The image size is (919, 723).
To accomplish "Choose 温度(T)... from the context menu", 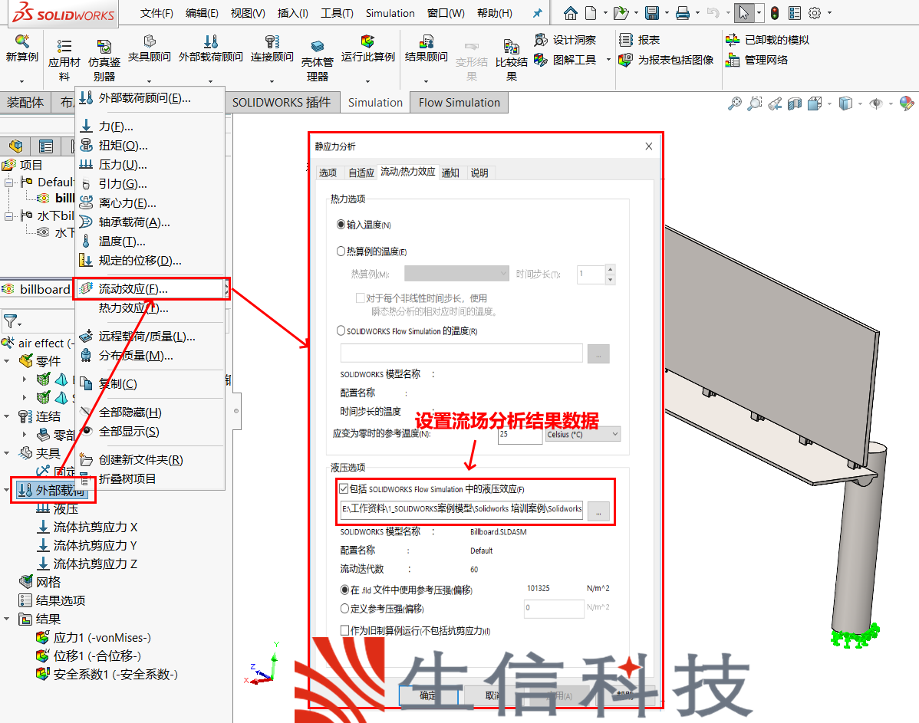I will point(151,242).
